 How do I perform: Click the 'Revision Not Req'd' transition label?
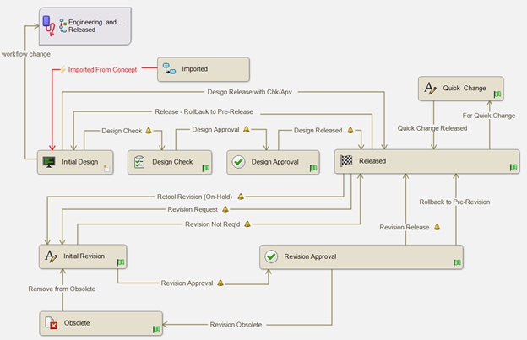213,224
